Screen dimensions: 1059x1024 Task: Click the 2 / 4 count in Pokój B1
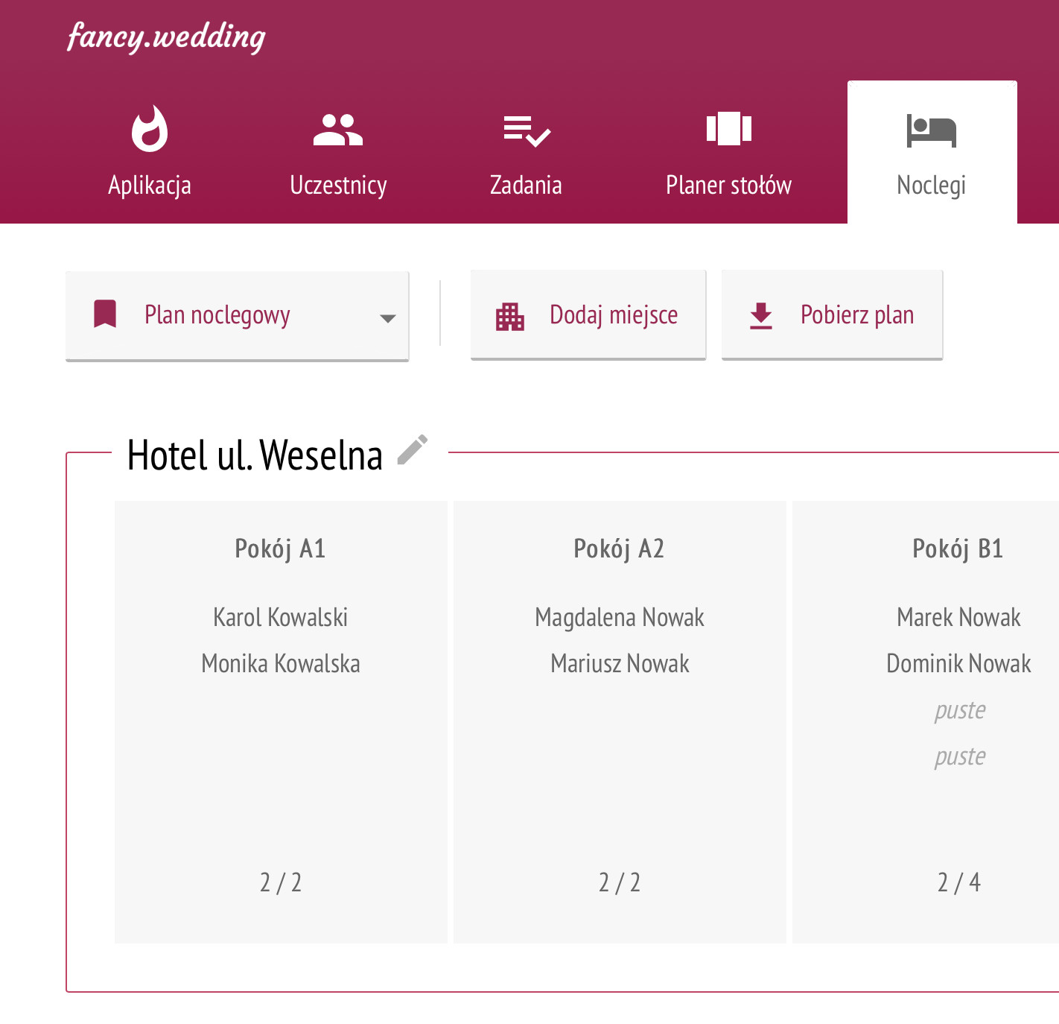click(x=959, y=882)
